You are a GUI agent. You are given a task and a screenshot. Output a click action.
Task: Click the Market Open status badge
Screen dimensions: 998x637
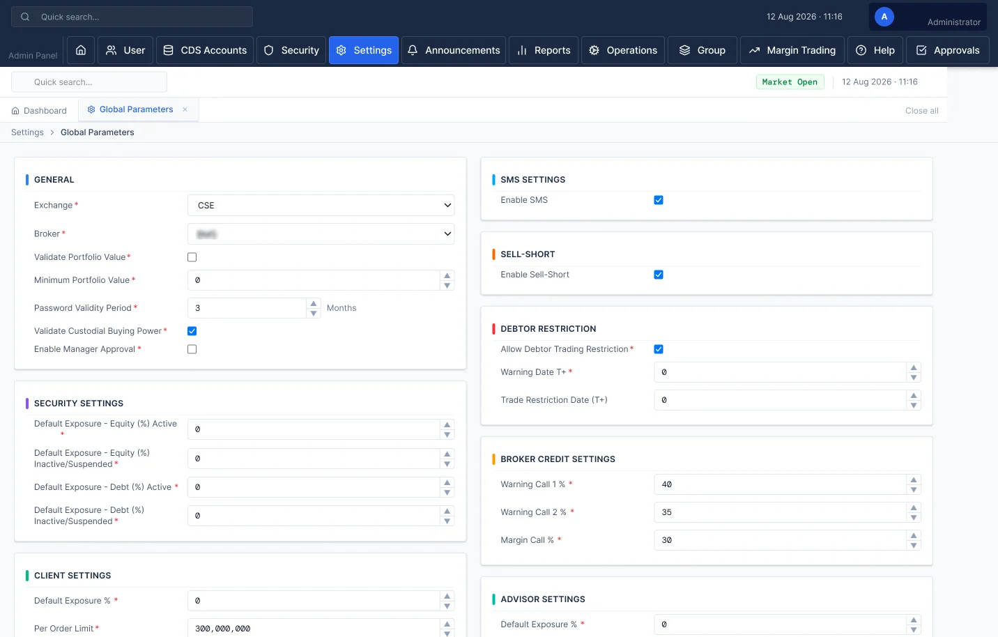point(790,82)
